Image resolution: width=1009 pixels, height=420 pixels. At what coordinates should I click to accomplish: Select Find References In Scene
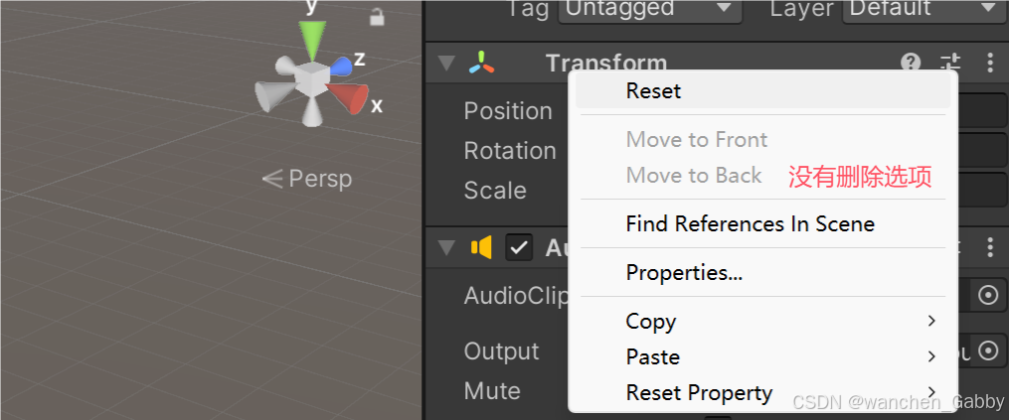pos(750,224)
